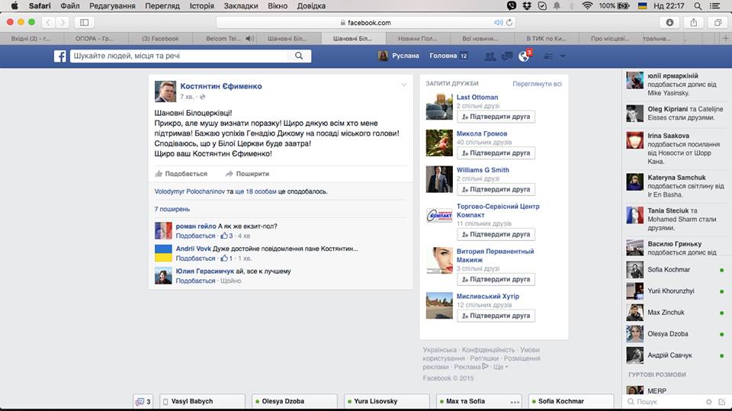Viewport: 732px width, 411px height.
Task: Confirm Williams G Smith as friend
Action: click(496, 190)
